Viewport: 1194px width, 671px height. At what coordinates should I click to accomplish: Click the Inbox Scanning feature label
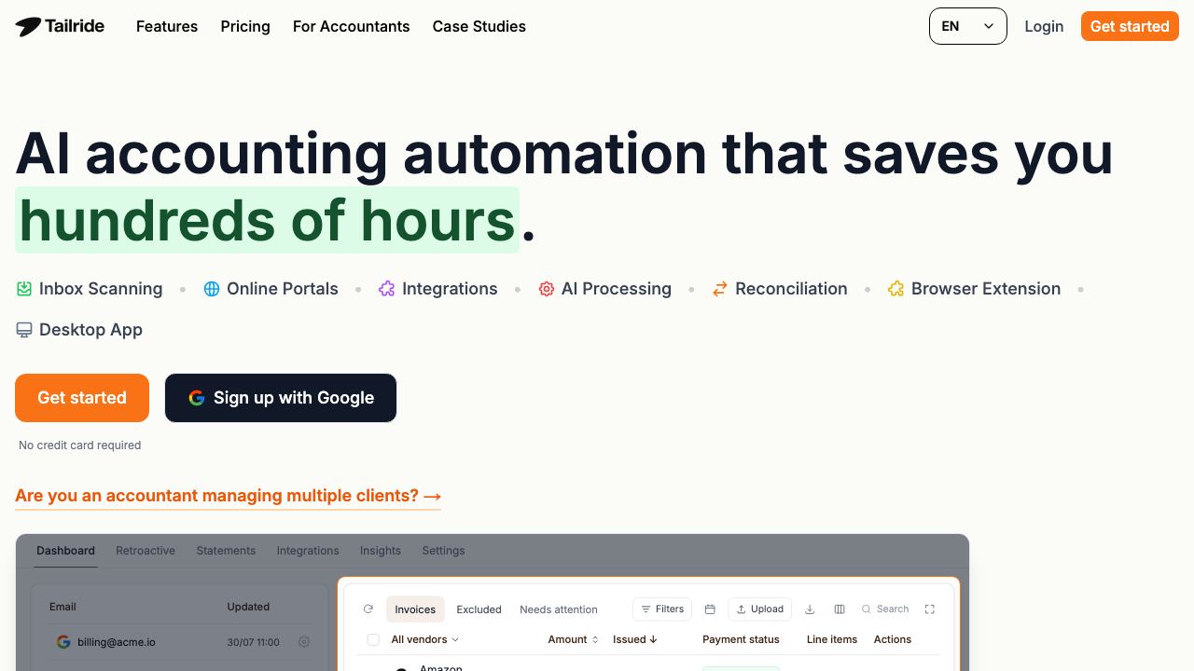(x=101, y=289)
